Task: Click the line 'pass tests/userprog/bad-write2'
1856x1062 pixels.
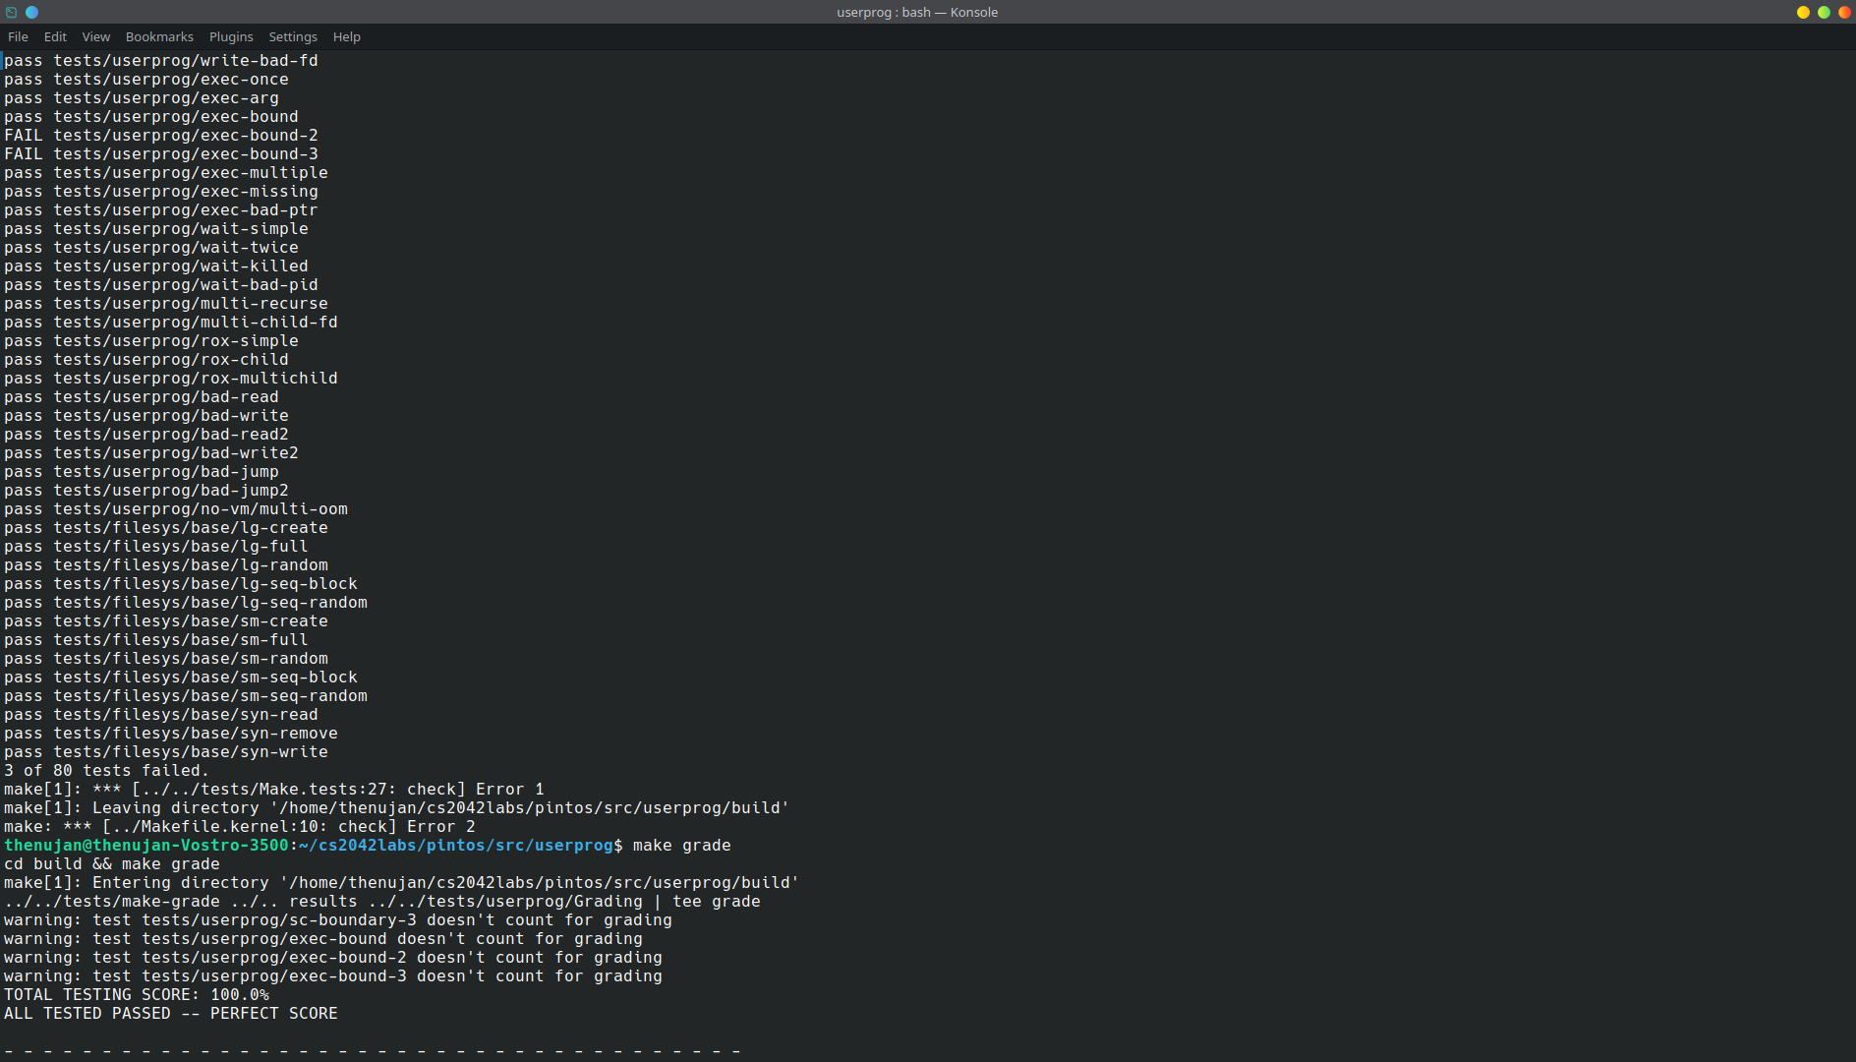Action: pyautogui.click(x=151, y=453)
